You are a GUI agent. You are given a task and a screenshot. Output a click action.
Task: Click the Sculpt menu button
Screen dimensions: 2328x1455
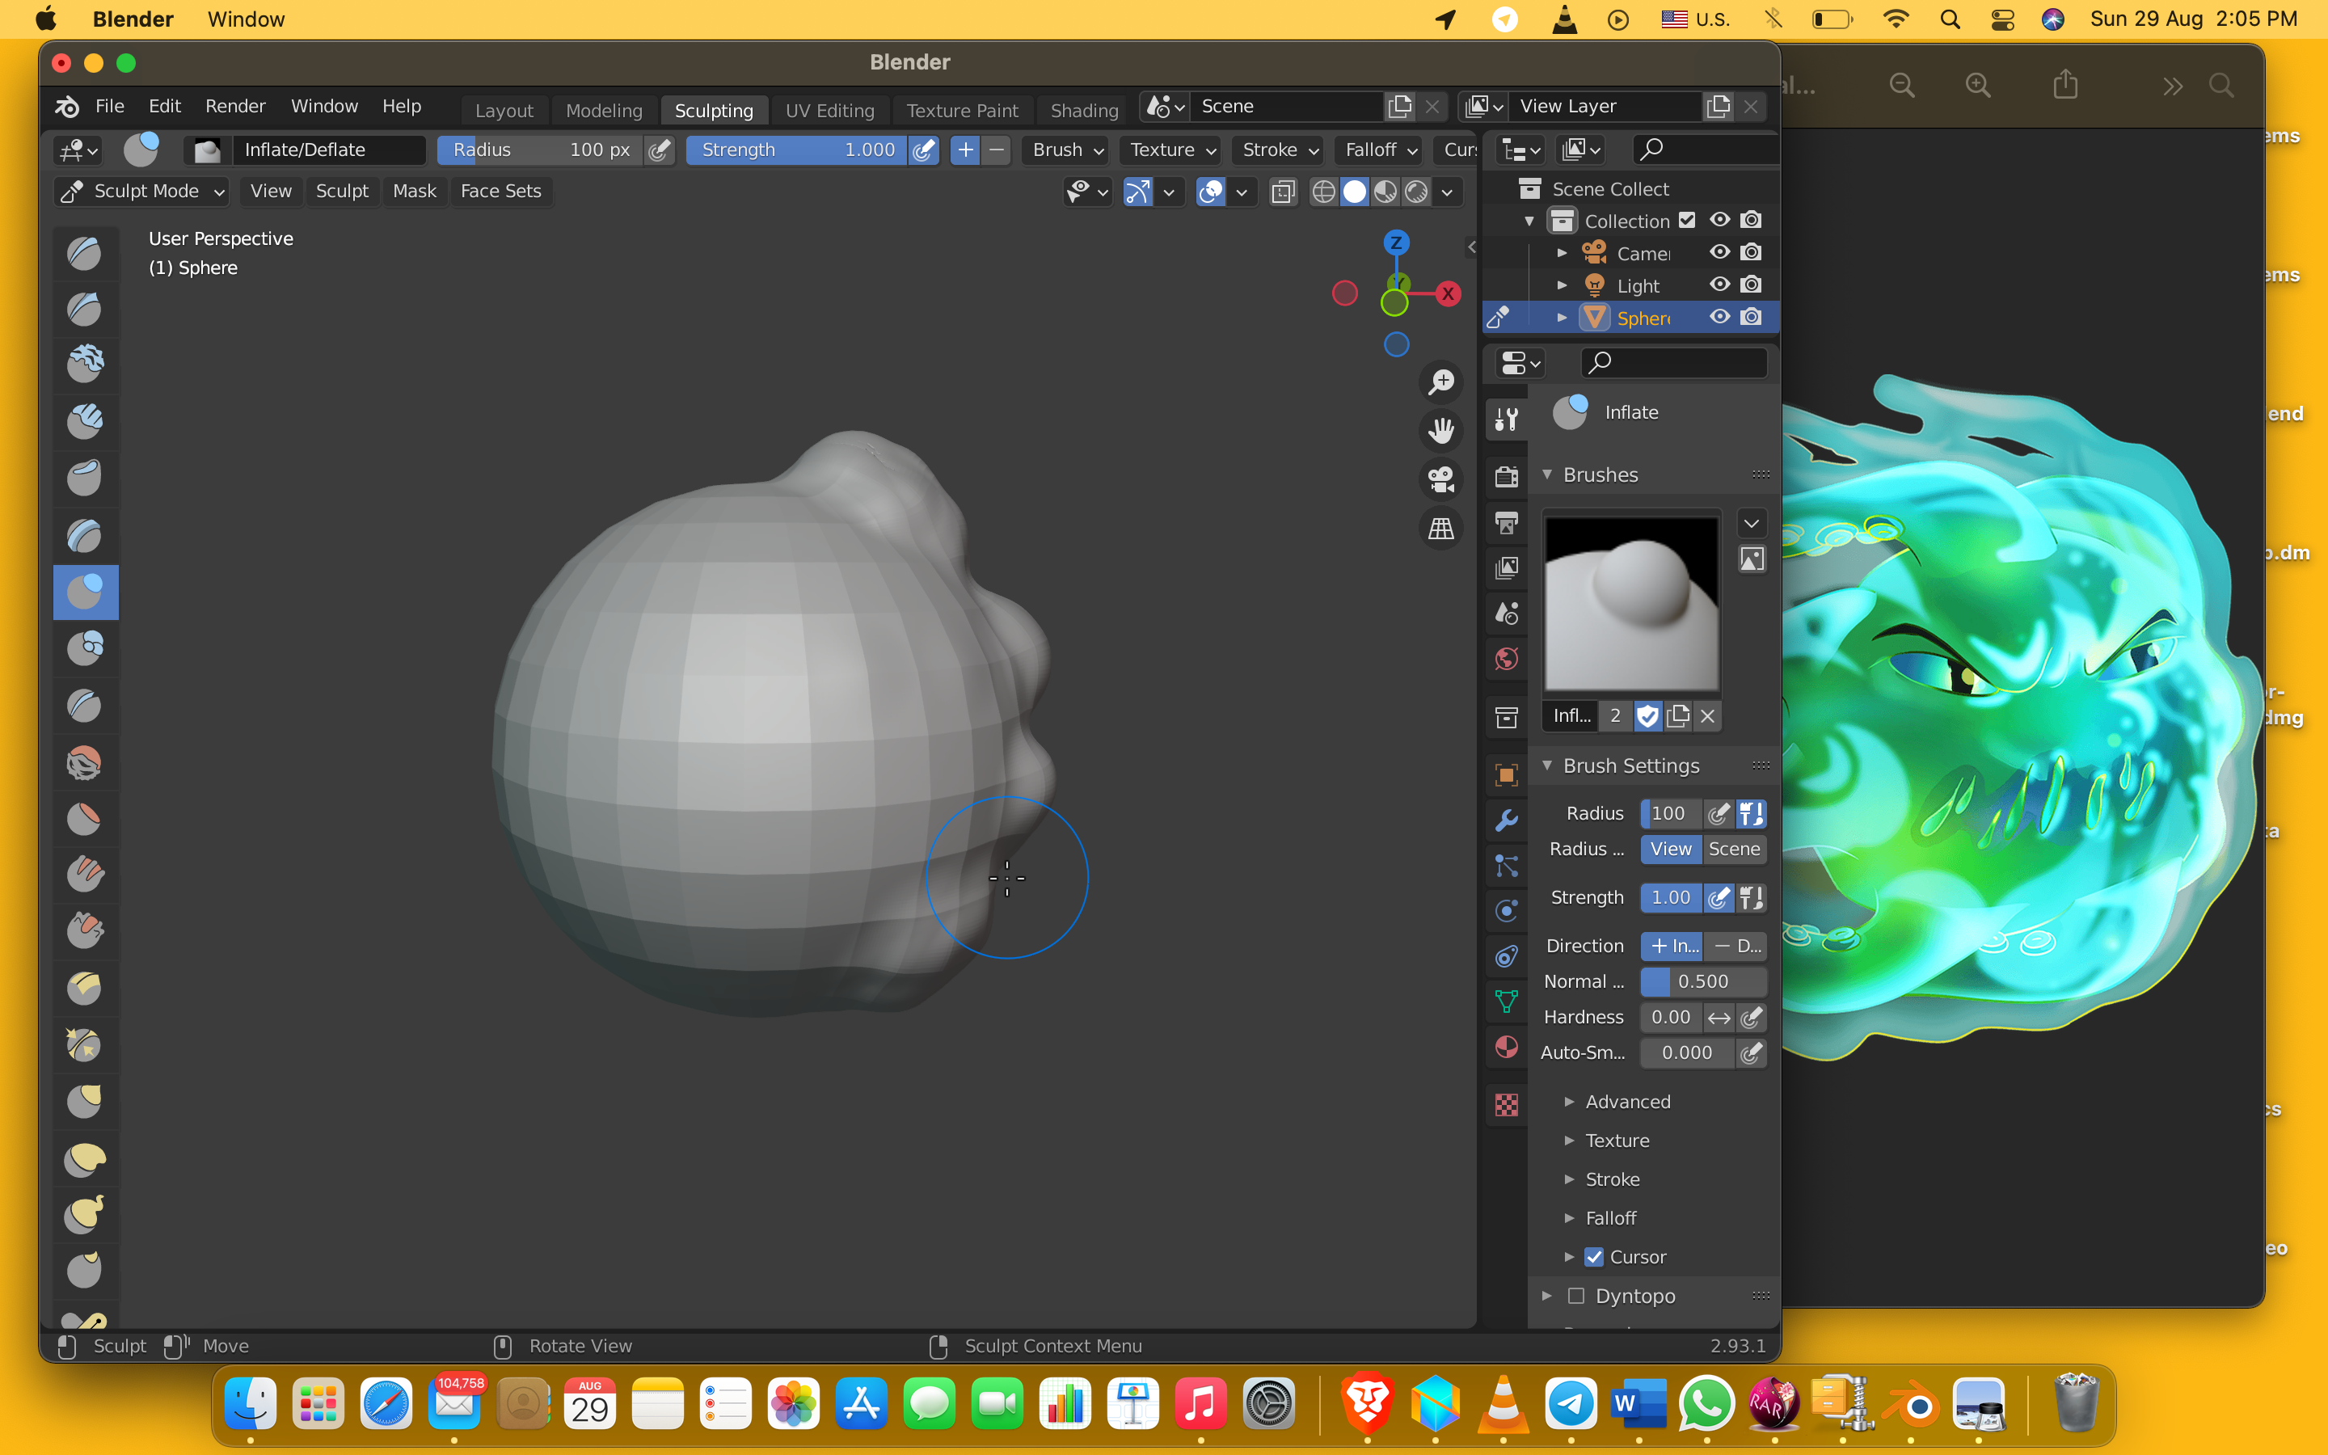(341, 191)
